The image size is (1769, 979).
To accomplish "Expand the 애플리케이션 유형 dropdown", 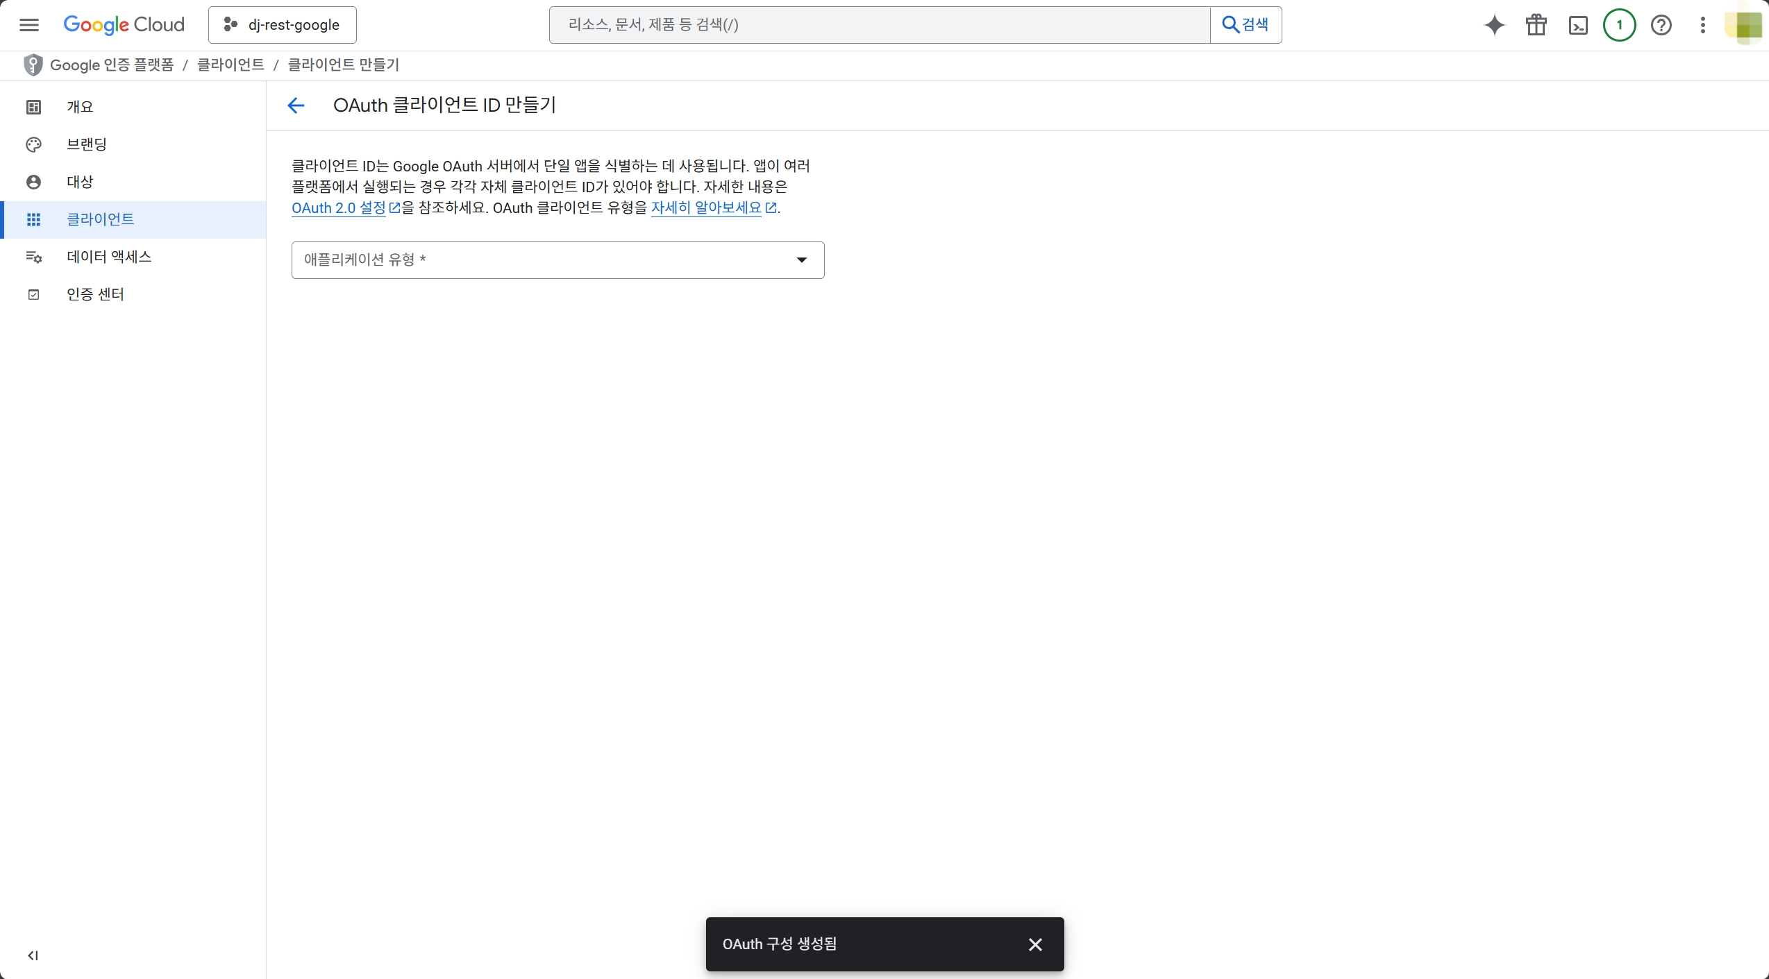I will (557, 260).
